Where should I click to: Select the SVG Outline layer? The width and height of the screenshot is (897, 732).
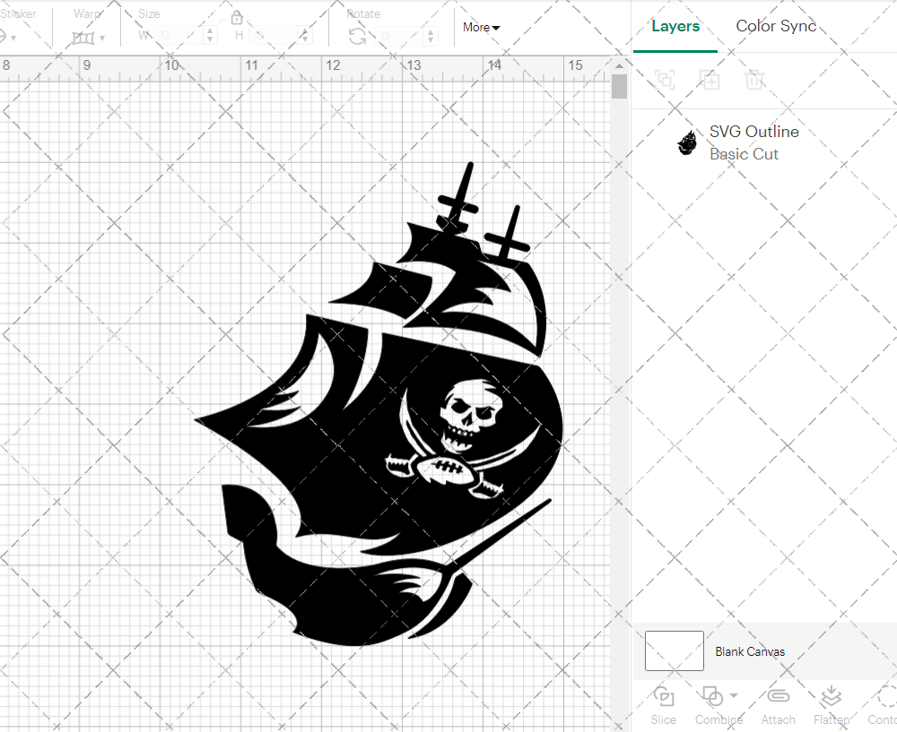(753, 142)
